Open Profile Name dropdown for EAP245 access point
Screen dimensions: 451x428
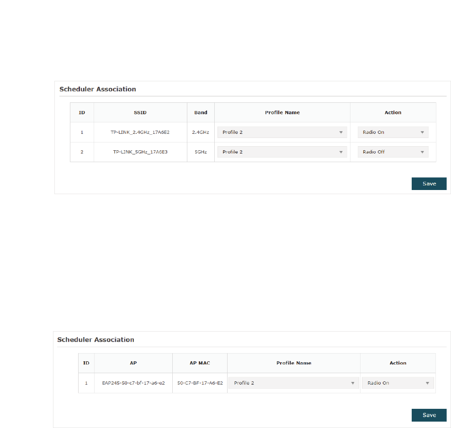coord(293,383)
